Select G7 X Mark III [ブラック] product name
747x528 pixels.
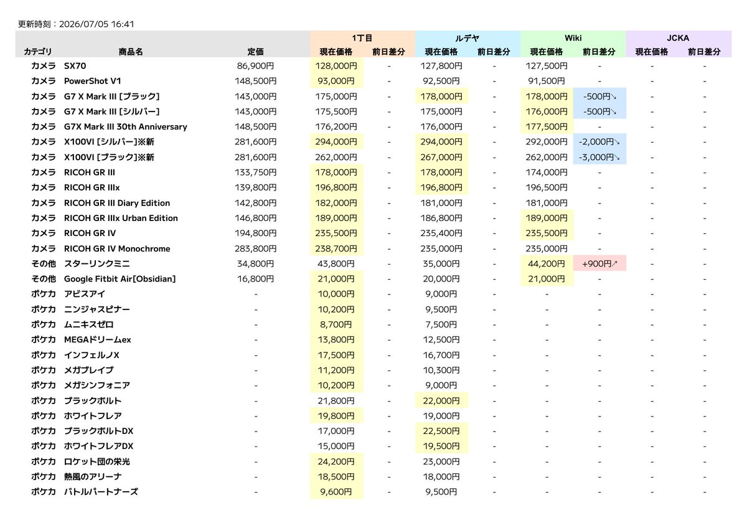112,96
